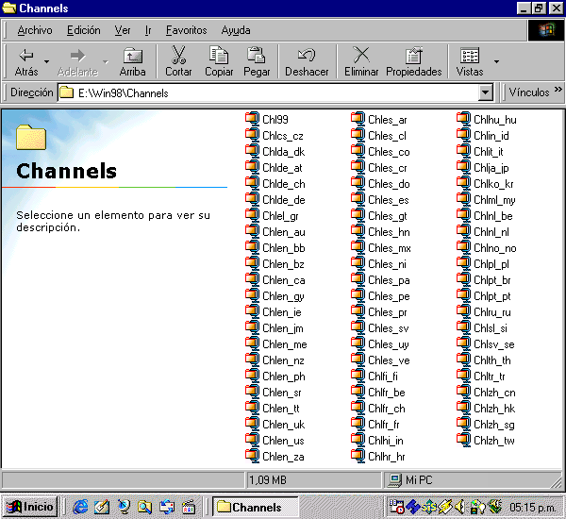Launch Internet Explorer from quick launch
This screenshot has width=566, height=519.
[x=80, y=507]
